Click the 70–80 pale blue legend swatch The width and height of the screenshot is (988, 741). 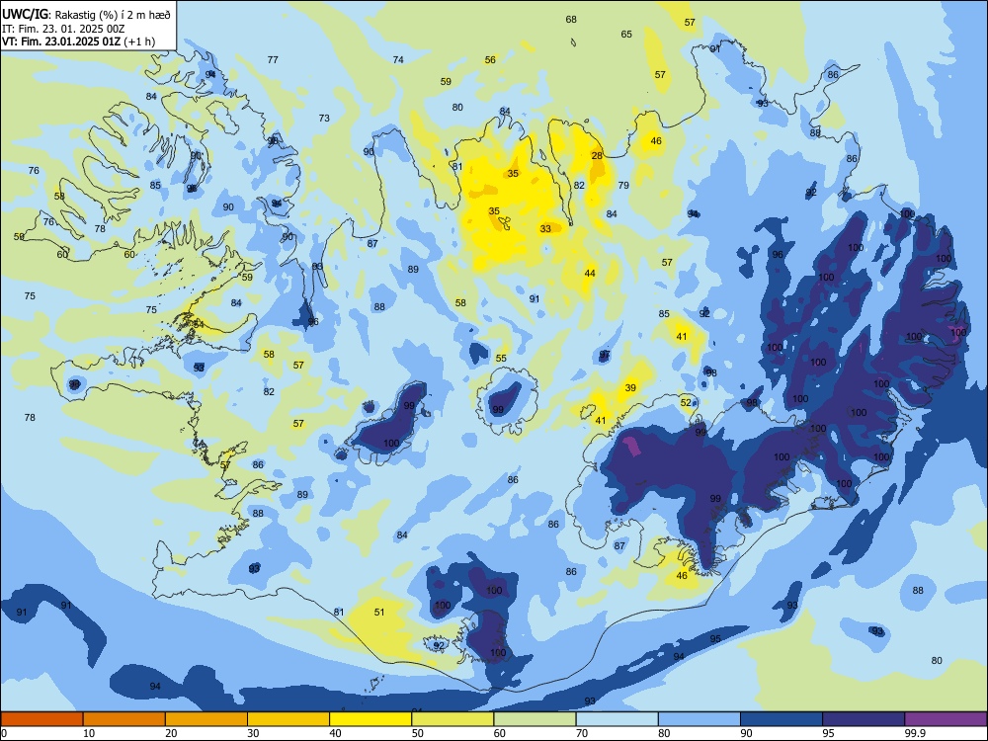coord(617,719)
